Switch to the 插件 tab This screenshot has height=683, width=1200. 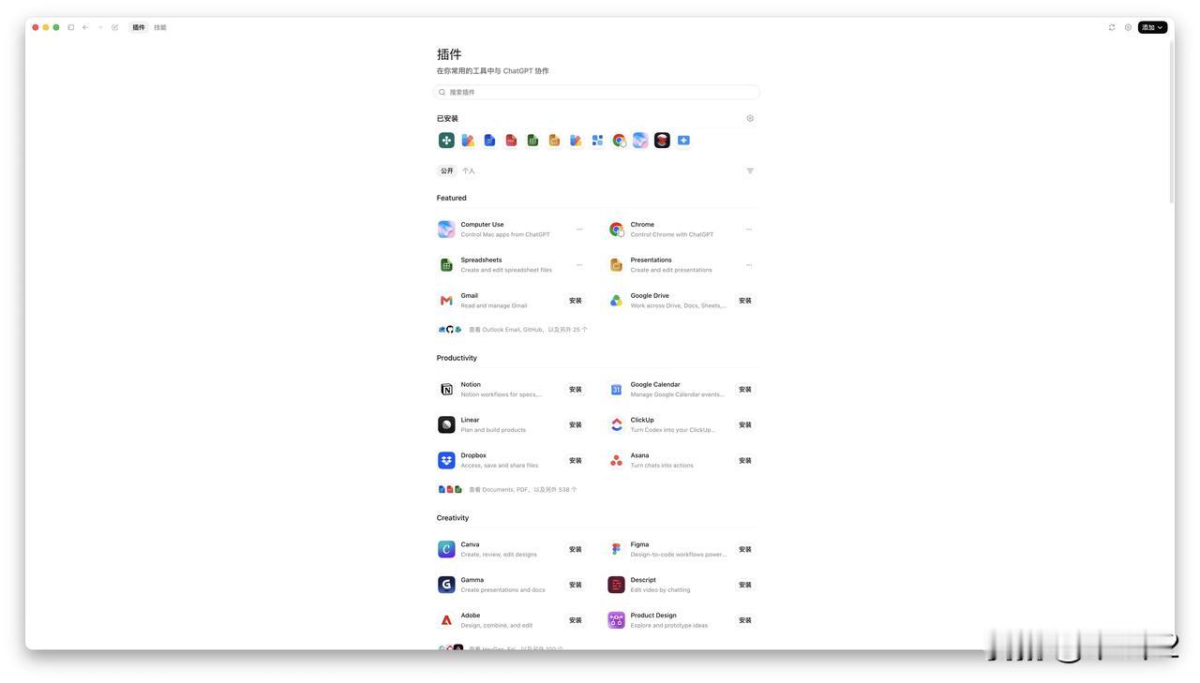pos(139,27)
